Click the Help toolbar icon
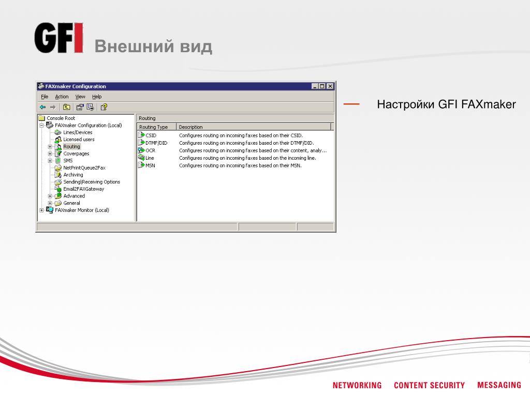 (104, 107)
